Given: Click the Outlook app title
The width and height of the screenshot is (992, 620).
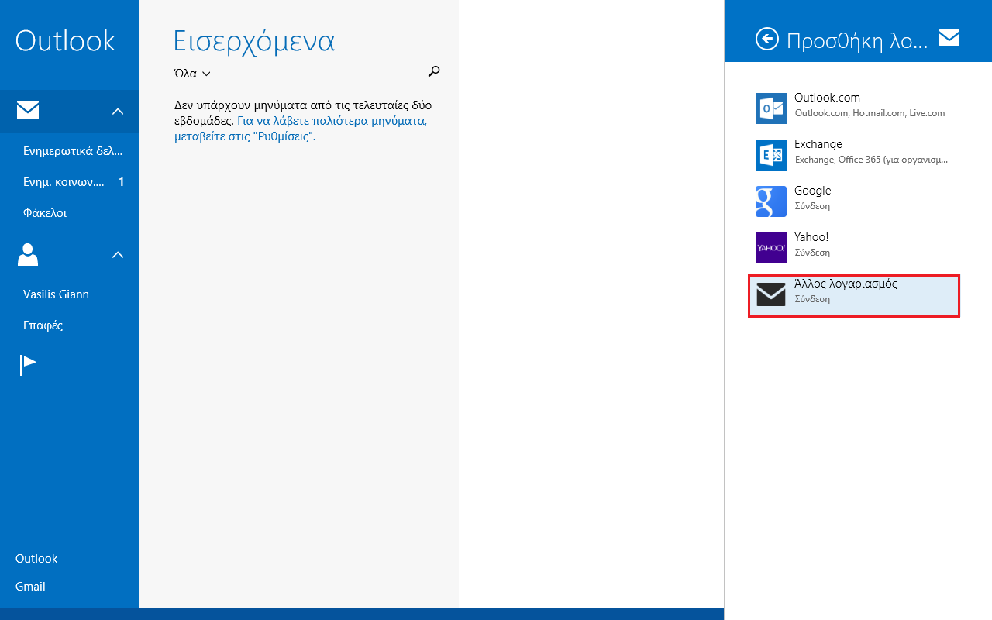Looking at the screenshot, I should tap(65, 40).
